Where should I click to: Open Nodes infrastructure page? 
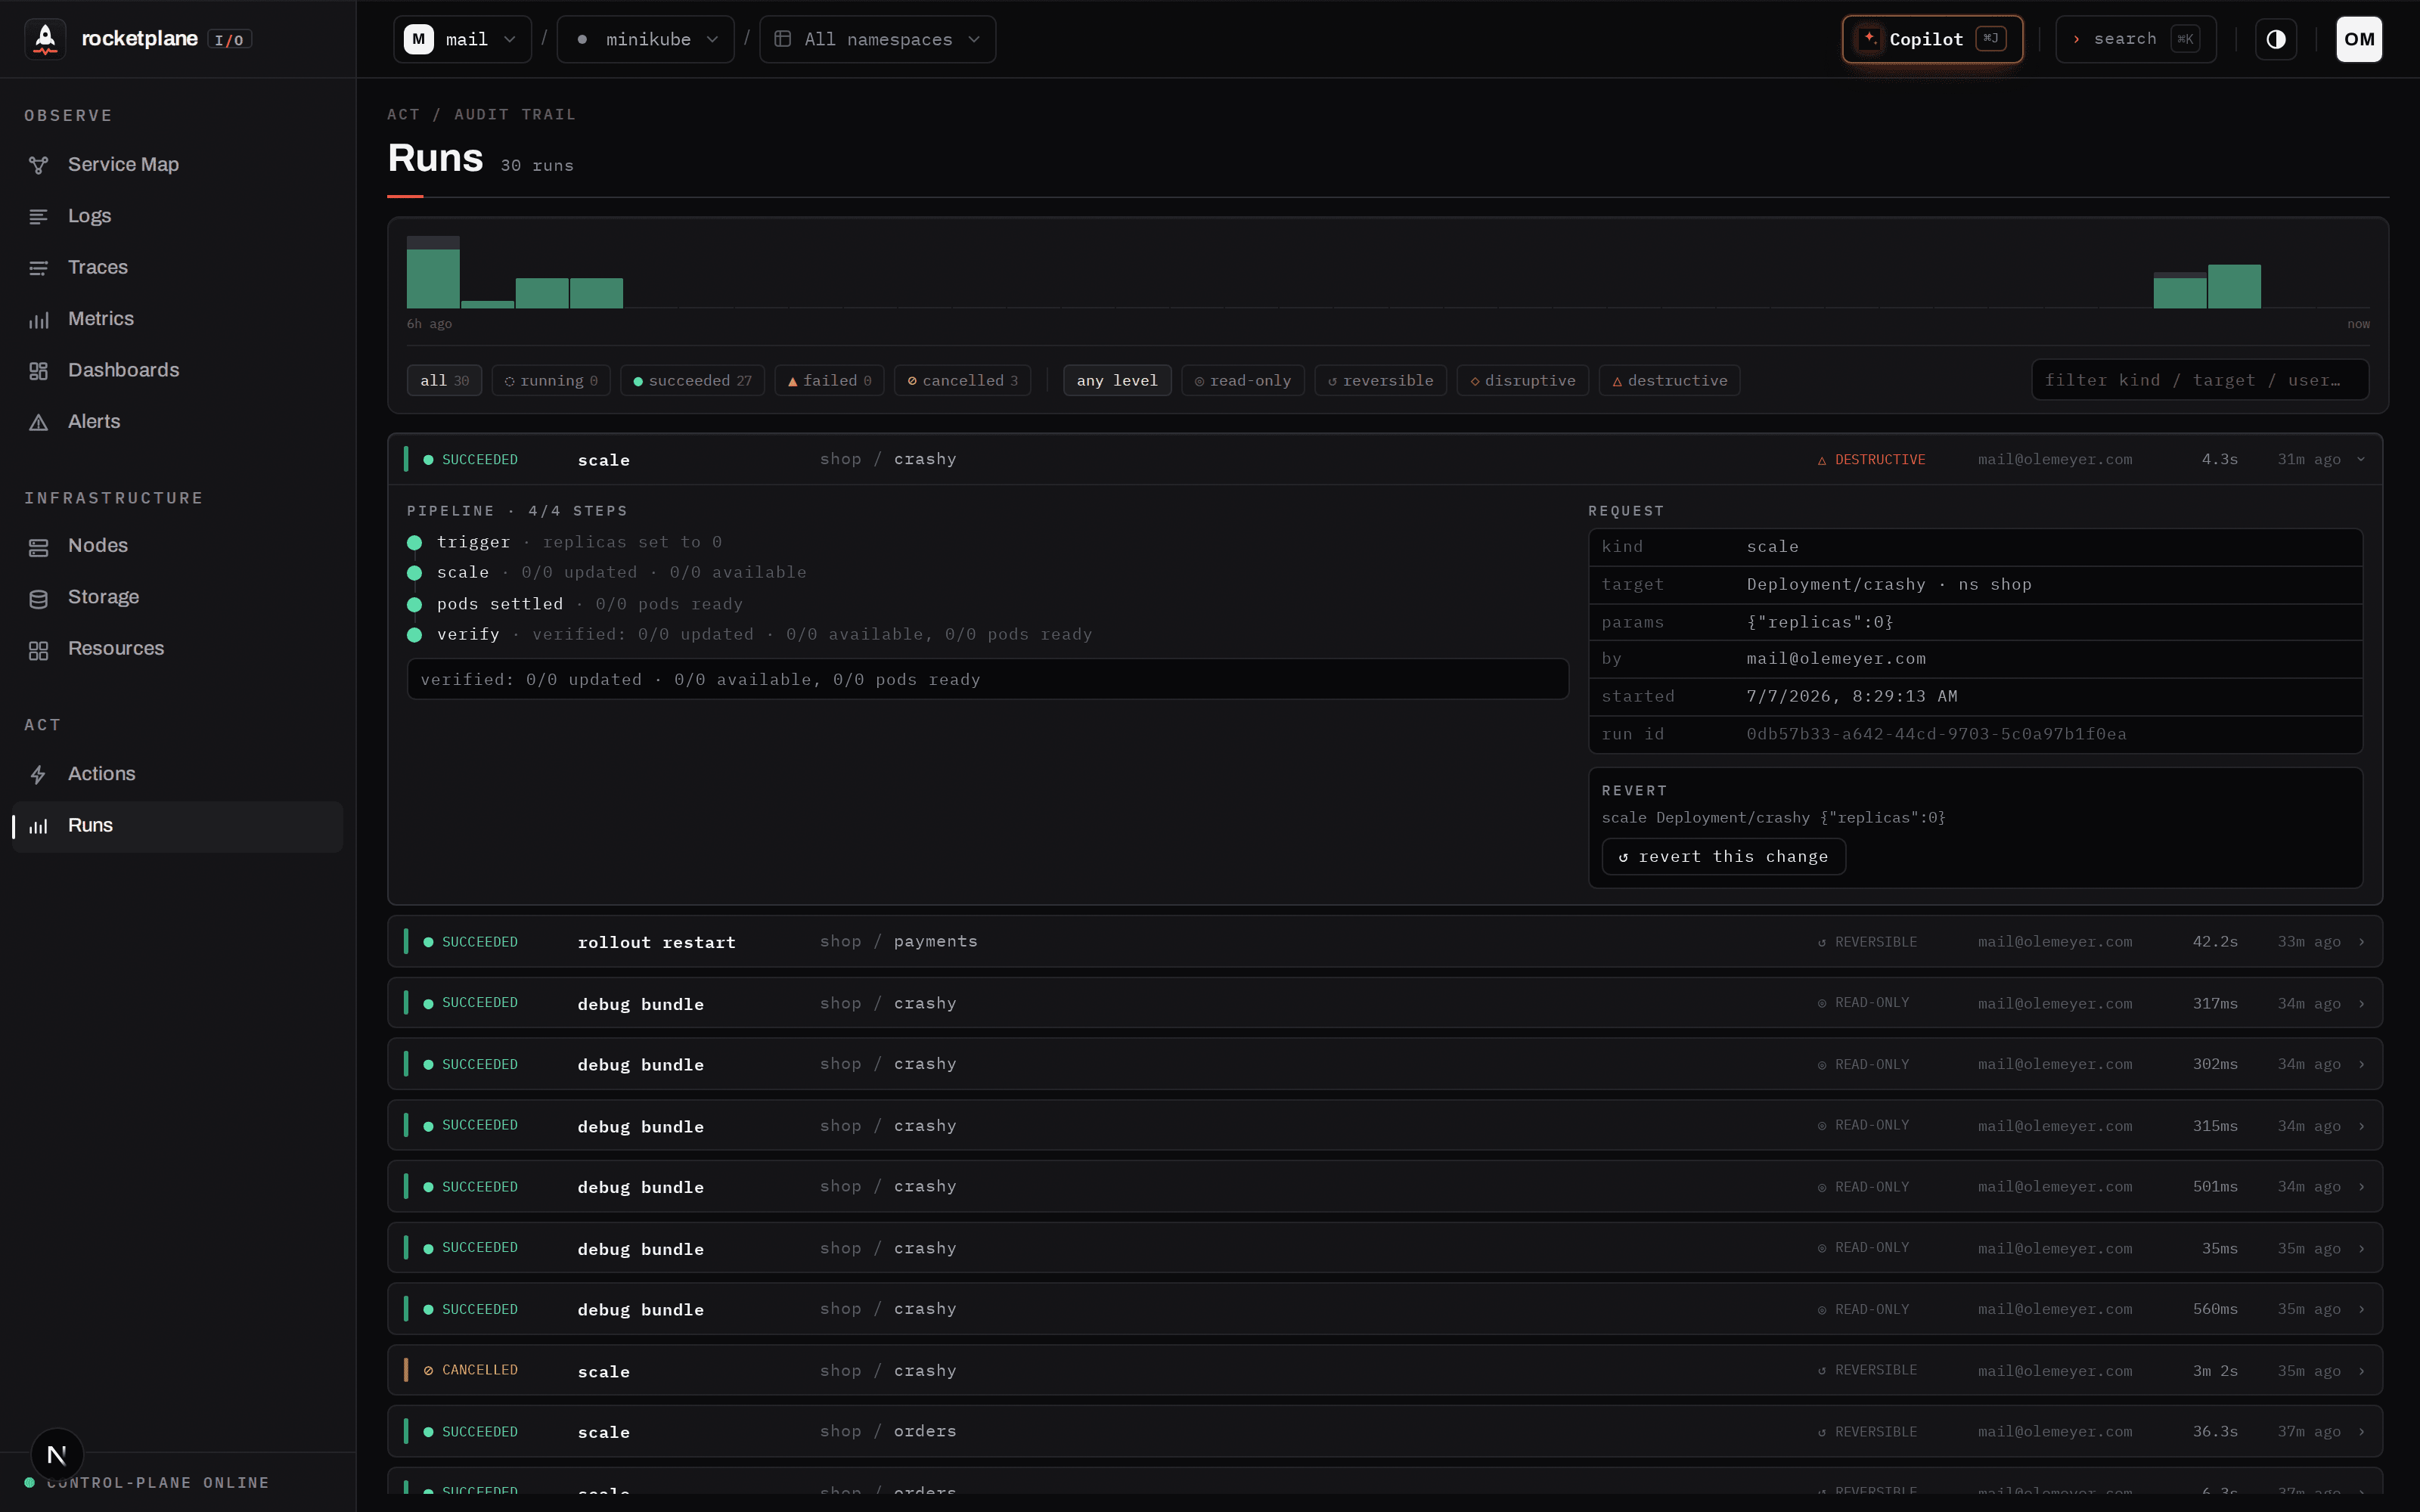(x=177, y=546)
